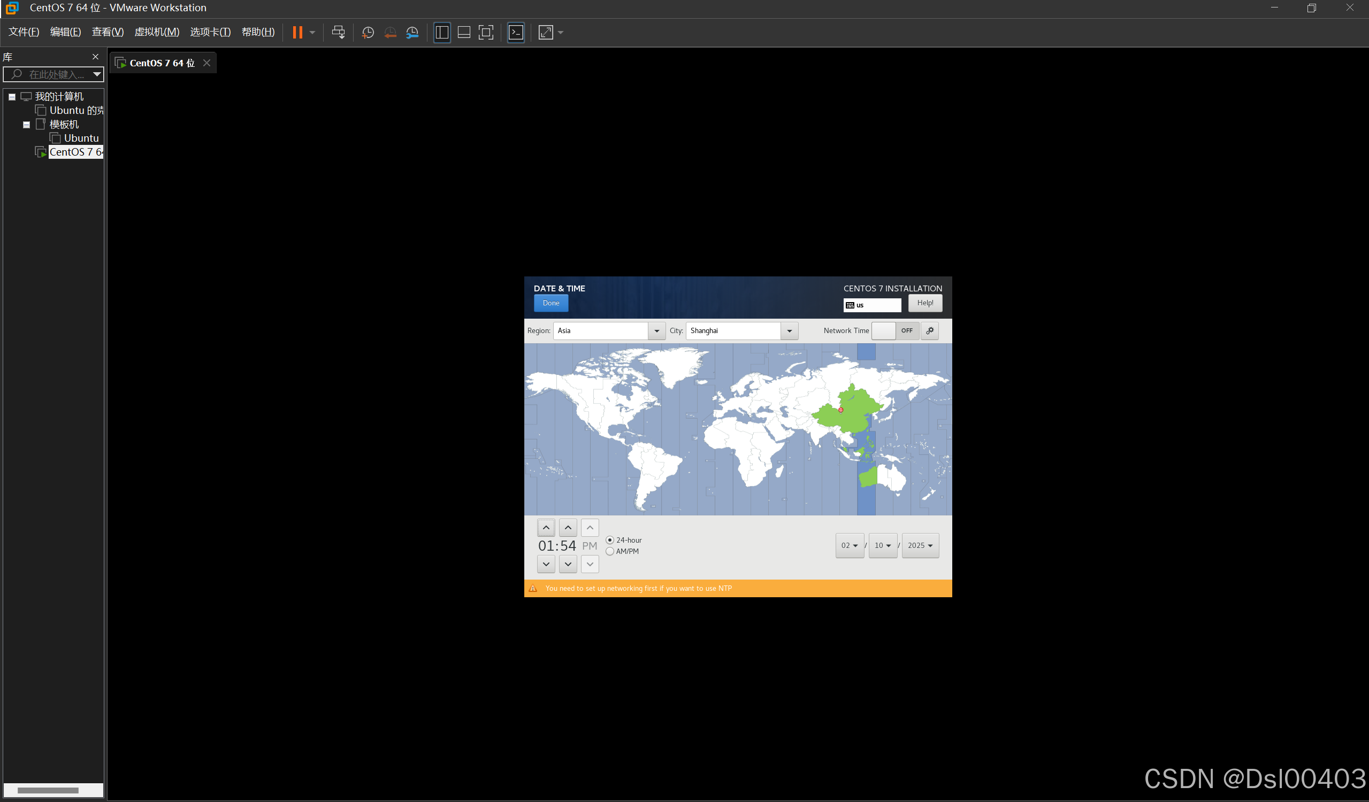The height and width of the screenshot is (802, 1369).
Task: Select the 24-hour radio button
Action: [x=610, y=540]
